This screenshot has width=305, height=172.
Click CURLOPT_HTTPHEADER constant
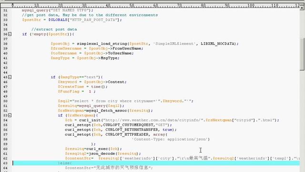(x=127, y=134)
